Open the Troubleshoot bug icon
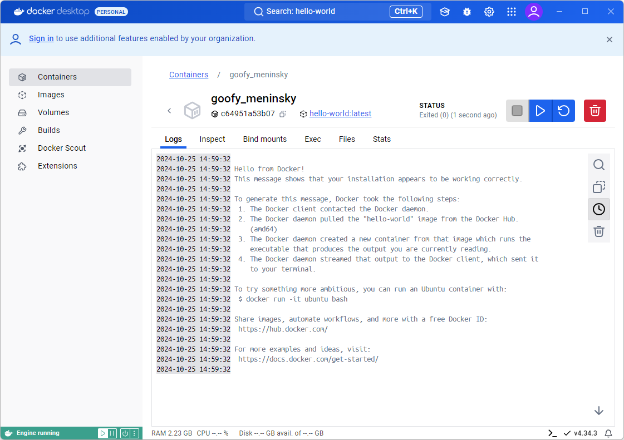Viewport: 624px width, 440px height. click(x=467, y=12)
